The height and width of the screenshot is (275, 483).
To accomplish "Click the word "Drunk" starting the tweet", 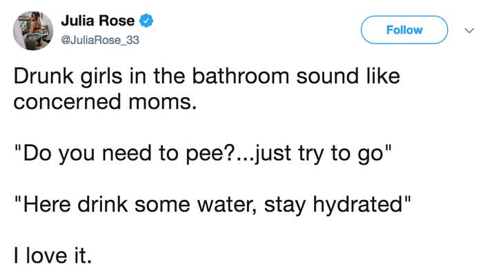I will 43,76.
